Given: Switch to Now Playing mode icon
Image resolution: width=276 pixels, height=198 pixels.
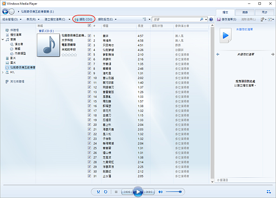Looking at the screenshot, I should coord(269,192).
